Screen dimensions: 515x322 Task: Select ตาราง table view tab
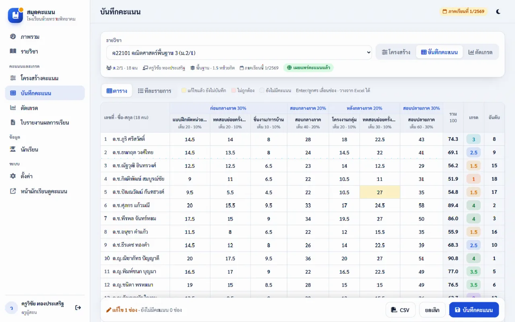coord(117,91)
